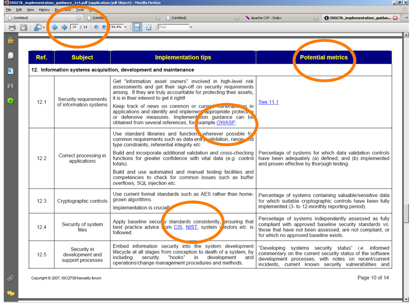Go to next page arrow
Viewport: 413px width, 303px height.
click(64, 27)
